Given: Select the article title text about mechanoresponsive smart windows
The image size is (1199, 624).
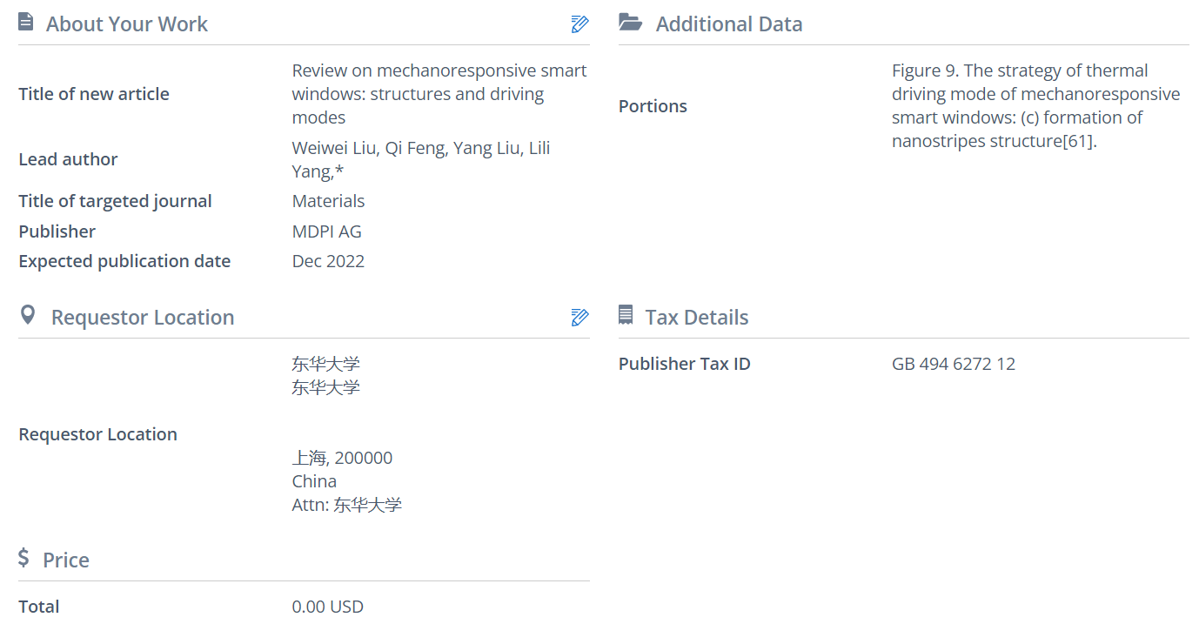Looking at the screenshot, I should [x=439, y=94].
